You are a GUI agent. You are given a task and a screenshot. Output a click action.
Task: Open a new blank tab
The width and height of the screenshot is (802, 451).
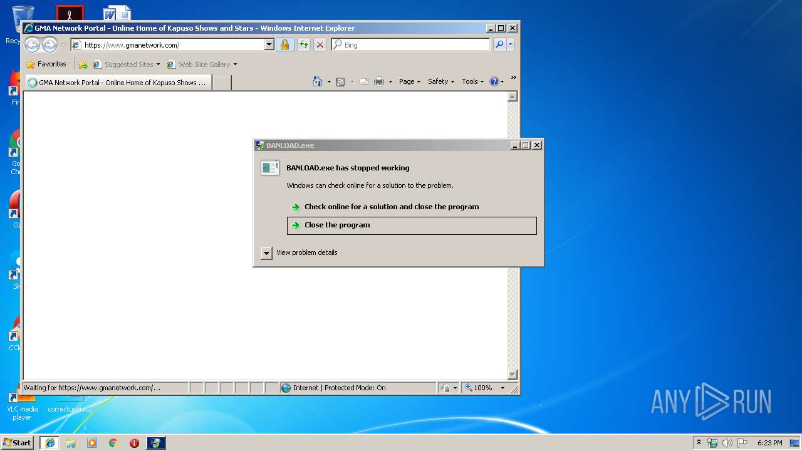coord(222,83)
